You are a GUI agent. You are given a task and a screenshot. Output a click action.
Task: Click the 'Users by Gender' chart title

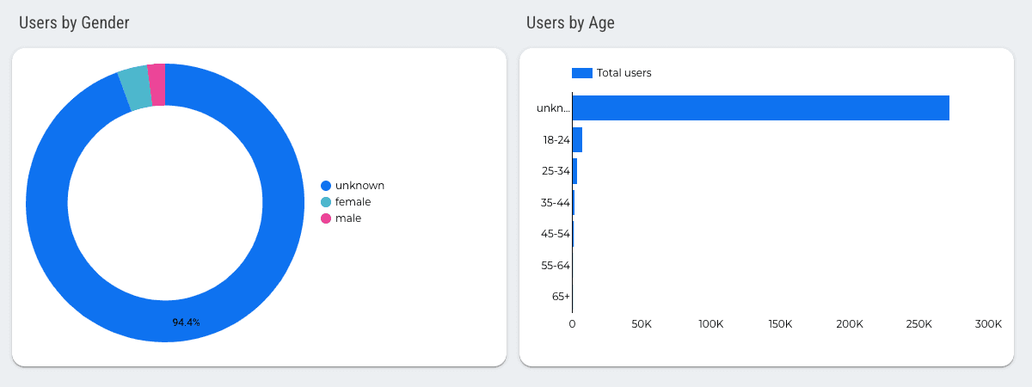click(74, 23)
